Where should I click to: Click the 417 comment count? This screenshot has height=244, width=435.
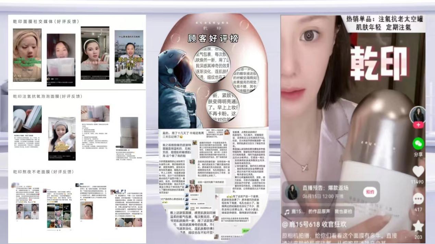point(418,209)
